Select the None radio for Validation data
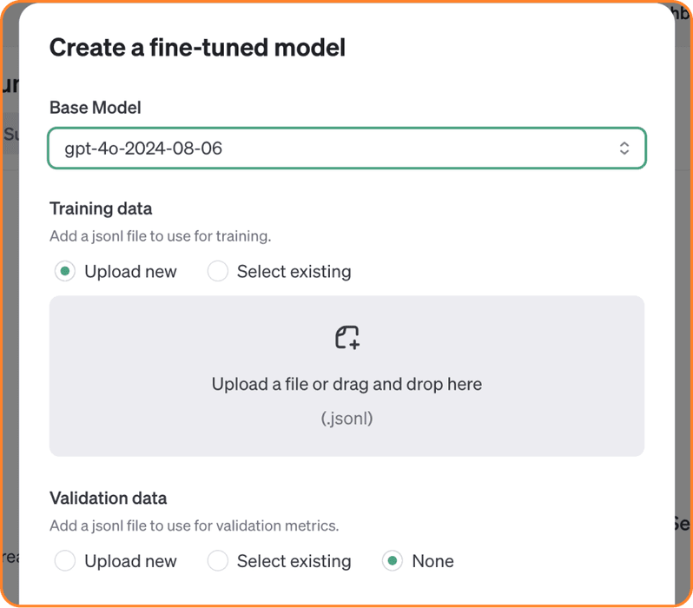Screen dimensions: 693x608 pos(393,561)
